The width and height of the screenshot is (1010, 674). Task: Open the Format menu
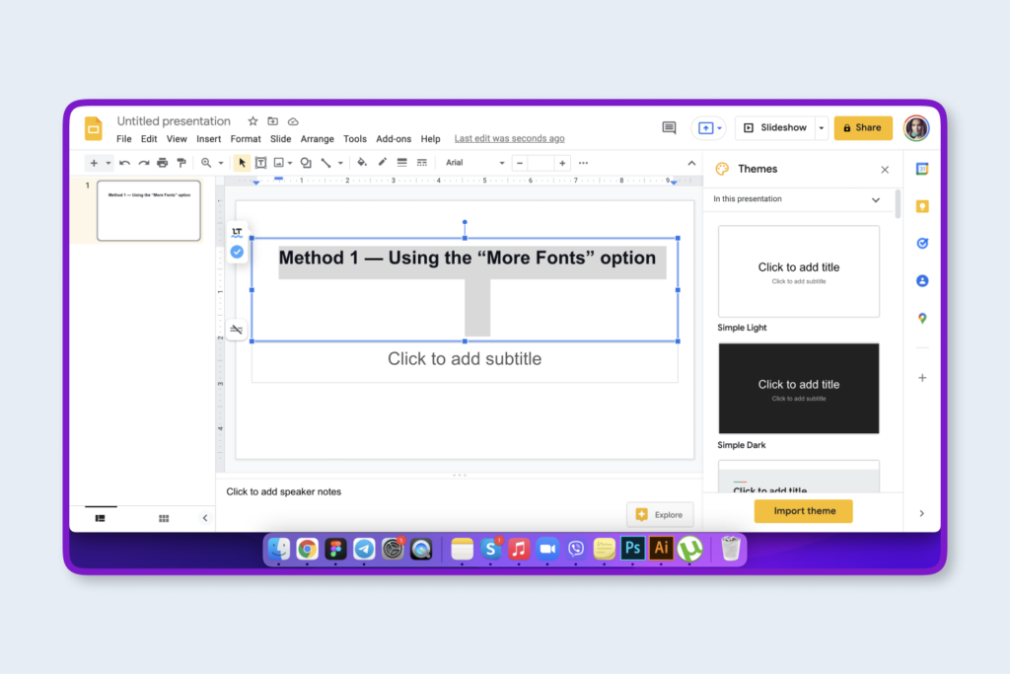click(x=246, y=138)
